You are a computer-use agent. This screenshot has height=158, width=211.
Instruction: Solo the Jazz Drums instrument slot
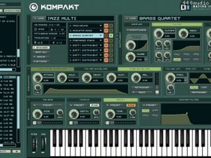point(111,26)
